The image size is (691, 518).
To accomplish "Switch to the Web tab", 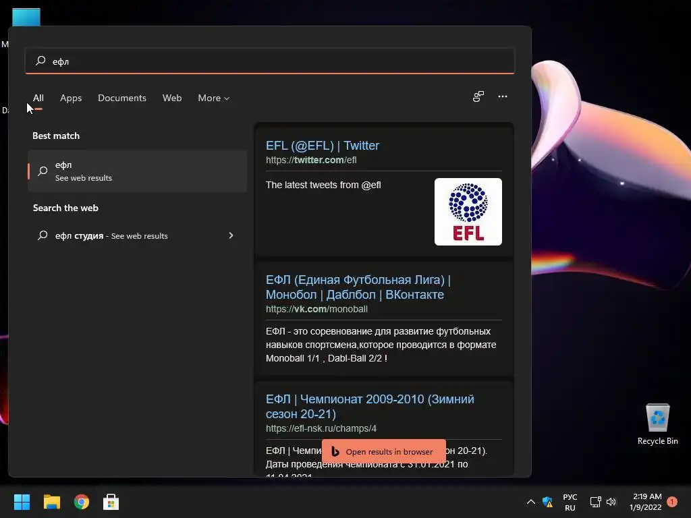I will [172, 98].
